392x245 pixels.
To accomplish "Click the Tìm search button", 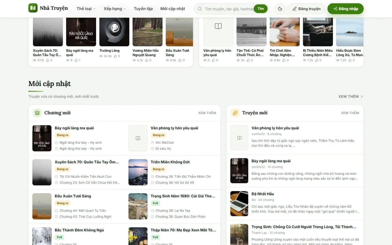I will pos(261,9).
